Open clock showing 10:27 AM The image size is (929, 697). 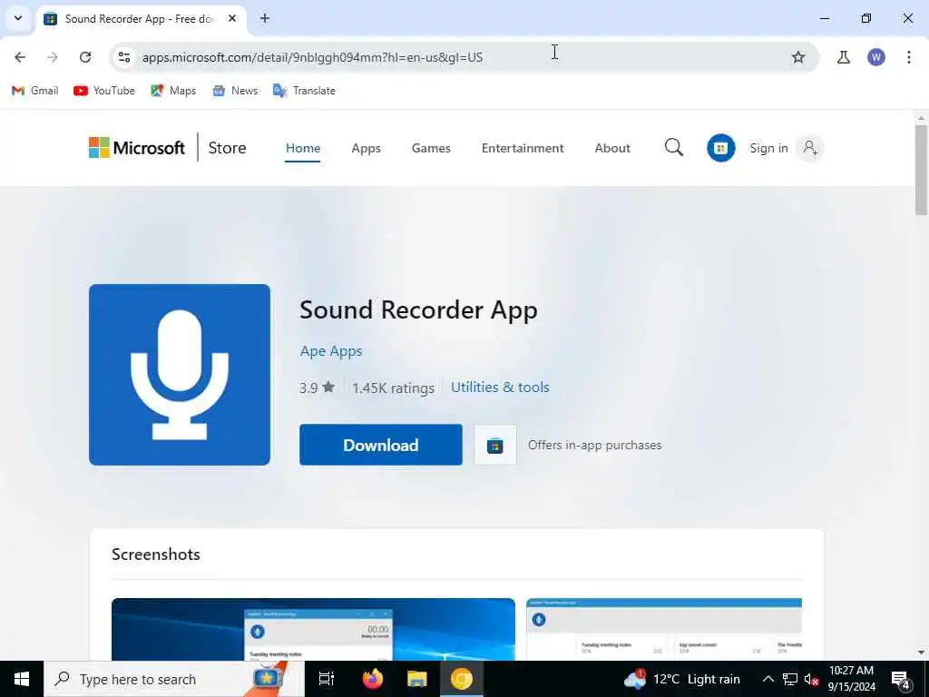tap(851, 679)
